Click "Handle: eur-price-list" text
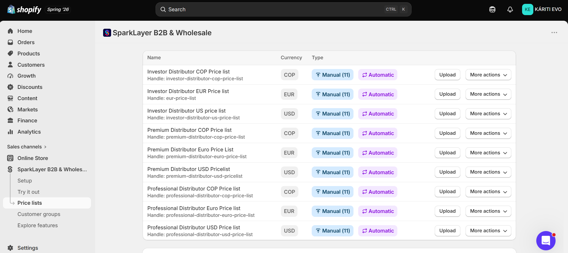Viewport: 568px width, 253px height. tap(172, 98)
